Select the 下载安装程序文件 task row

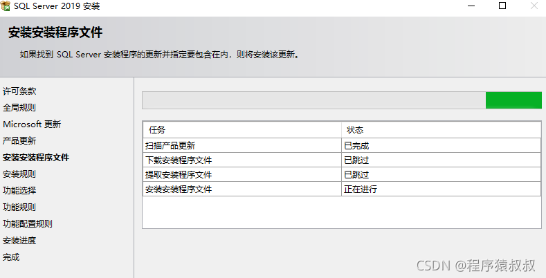342,160
